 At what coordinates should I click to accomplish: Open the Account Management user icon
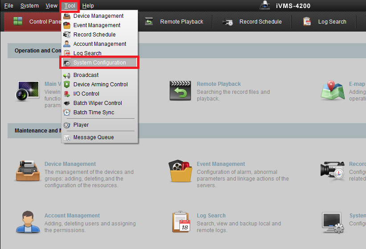coord(28,222)
